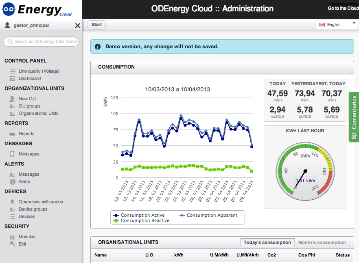Click Go to the Cloud button
359x263 pixels.
343,9
